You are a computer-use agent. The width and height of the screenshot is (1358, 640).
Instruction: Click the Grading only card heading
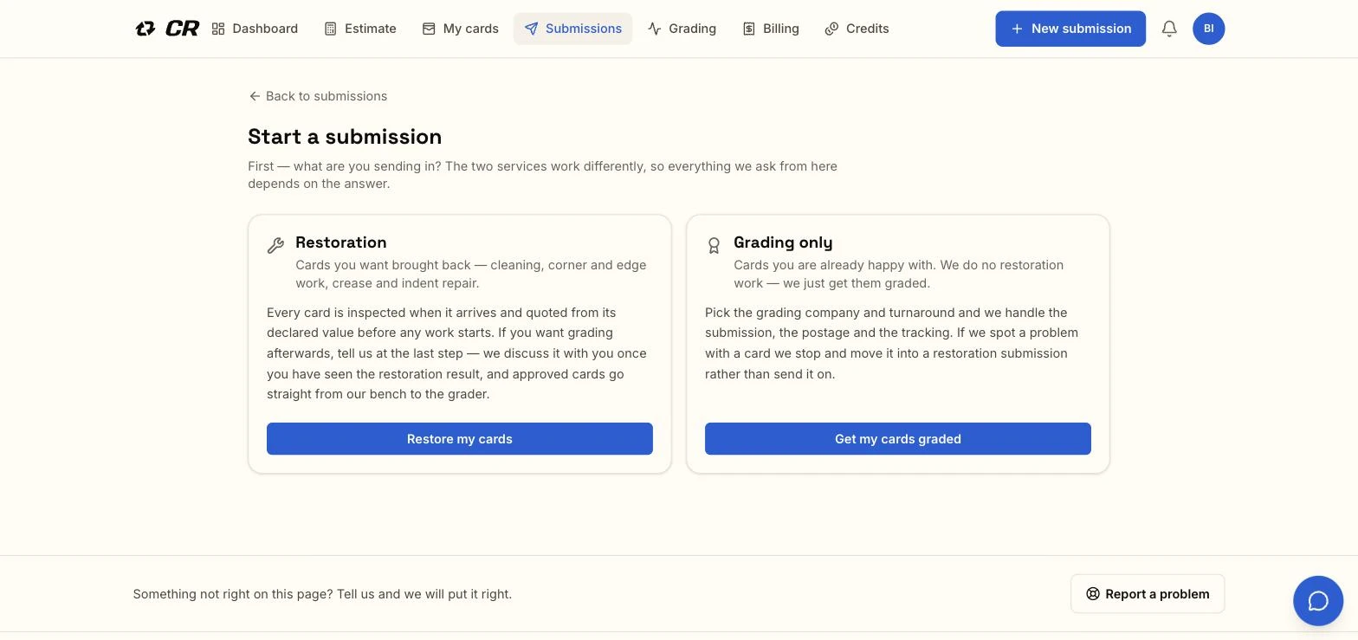(783, 242)
